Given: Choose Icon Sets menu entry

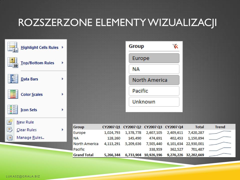Looking at the screenshot, I should [x=36, y=109].
